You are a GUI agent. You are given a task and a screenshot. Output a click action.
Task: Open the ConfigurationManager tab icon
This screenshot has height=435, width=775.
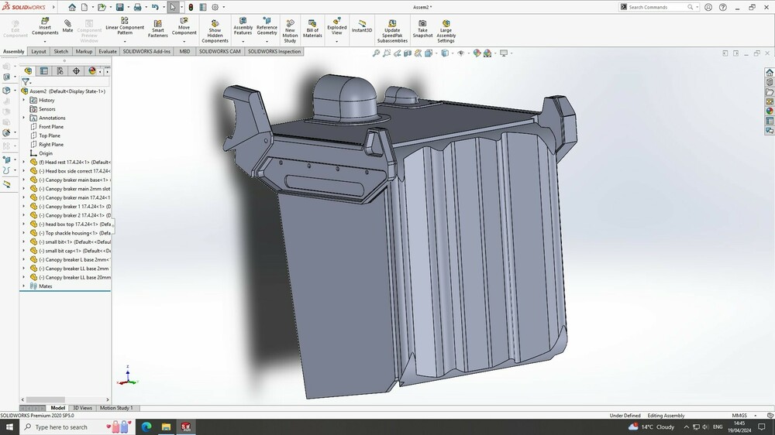(x=60, y=71)
